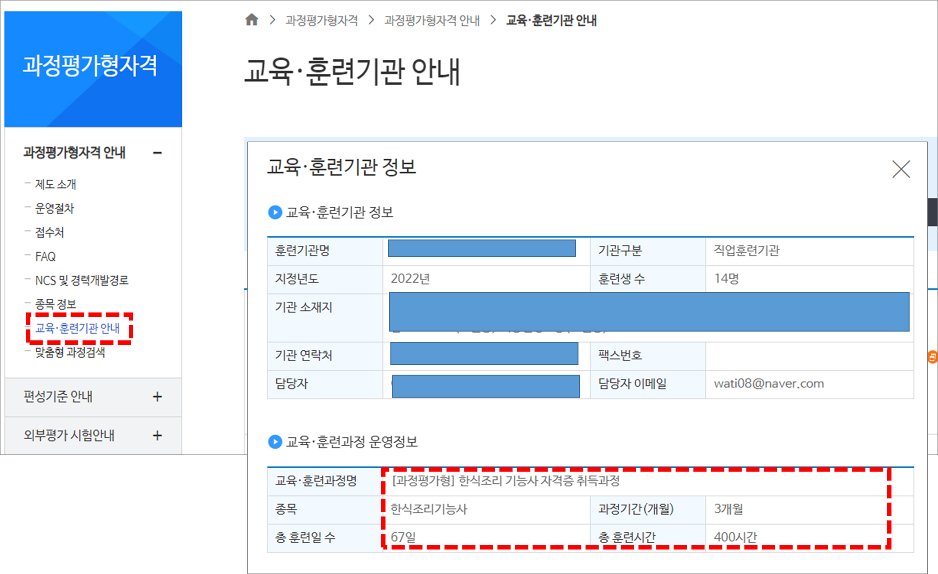938x574 pixels.
Task: Open the 종목 정보 menu item
Action: pyautogui.click(x=54, y=304)
